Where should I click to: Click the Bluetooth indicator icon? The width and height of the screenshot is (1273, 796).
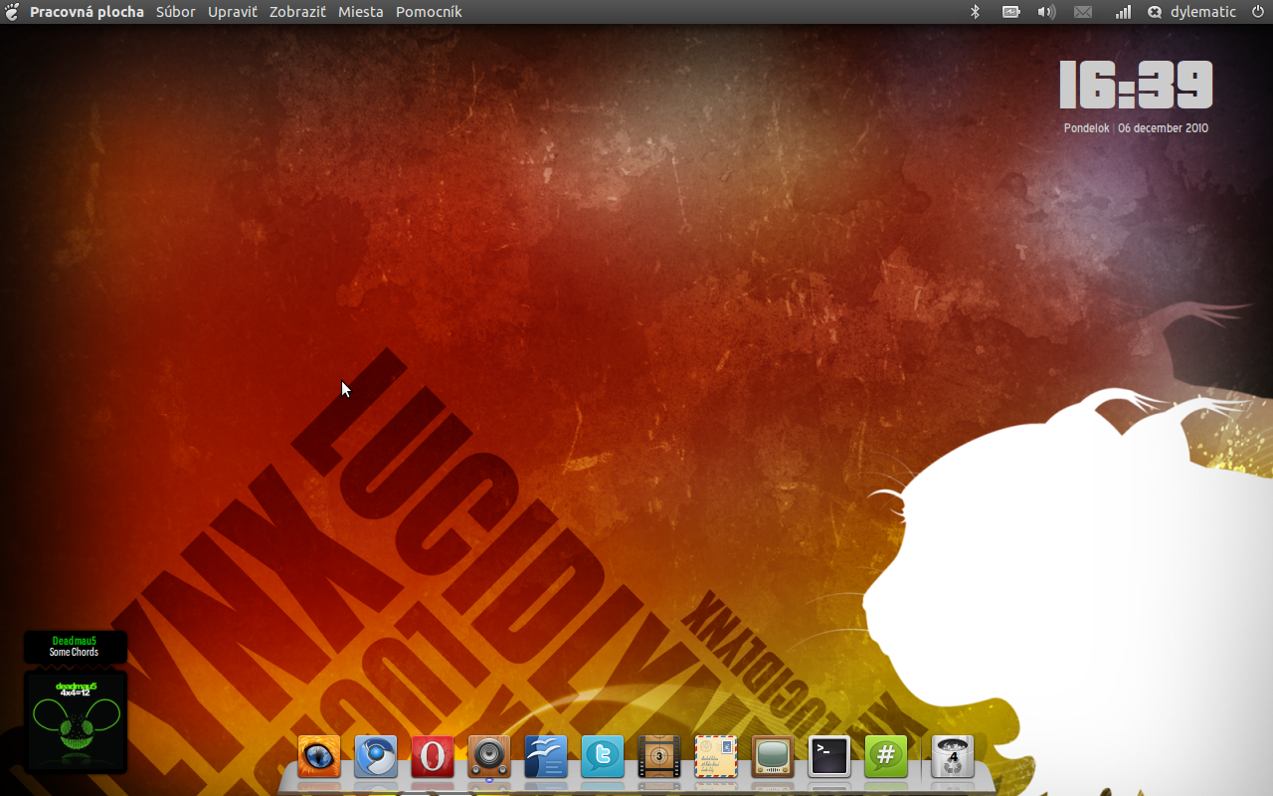[x=976, y=12]
